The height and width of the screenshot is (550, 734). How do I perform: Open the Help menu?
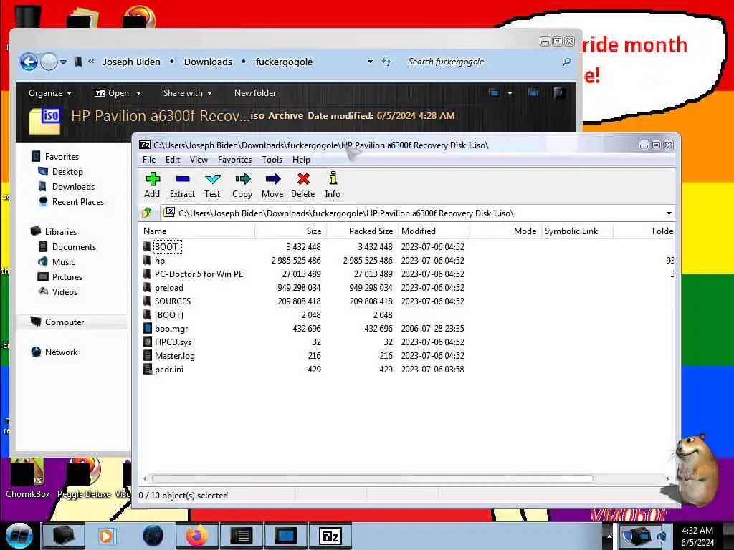[x=302, y=160]
